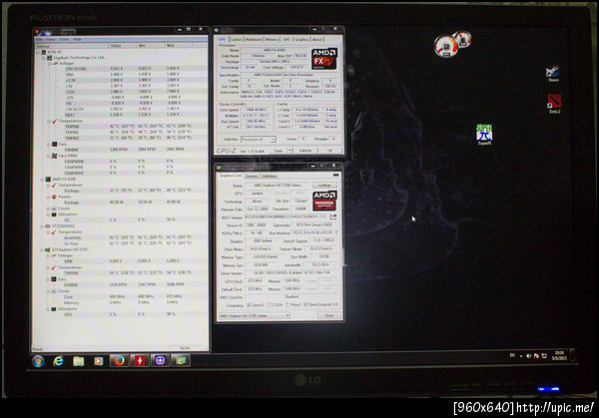Collapse the Voltages node under Gigabyte motherboard
This screenshot has height=418, width=599.
pyautogui.click(x=49, y=64)
